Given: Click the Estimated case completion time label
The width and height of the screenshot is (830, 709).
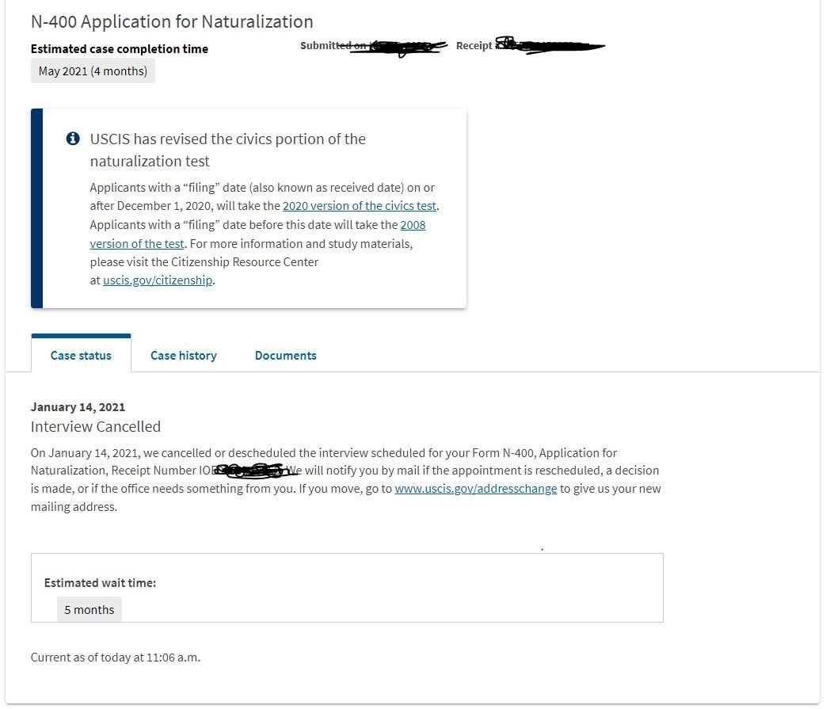Looking at the screenshot, I should 120,49.
